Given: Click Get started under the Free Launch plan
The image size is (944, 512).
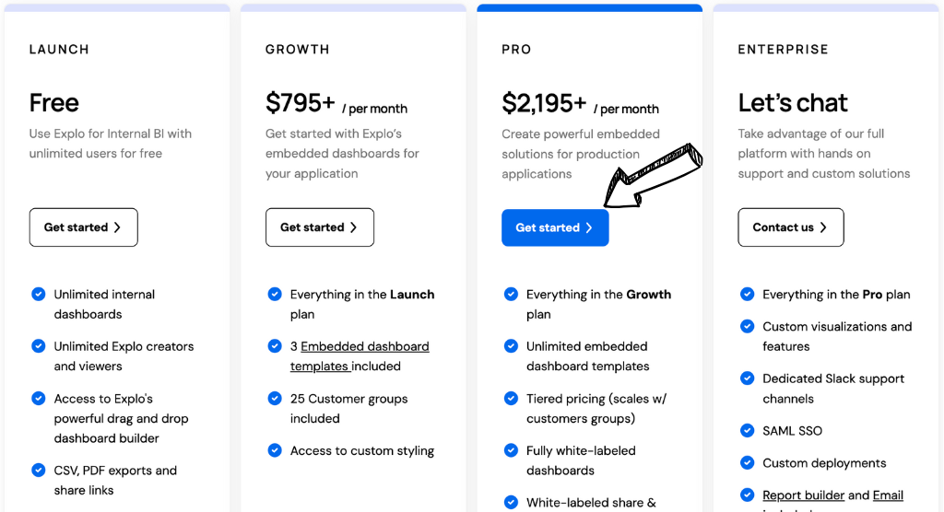Looking at the screenshot, I should pyautogui.click(x=83, y=227).
